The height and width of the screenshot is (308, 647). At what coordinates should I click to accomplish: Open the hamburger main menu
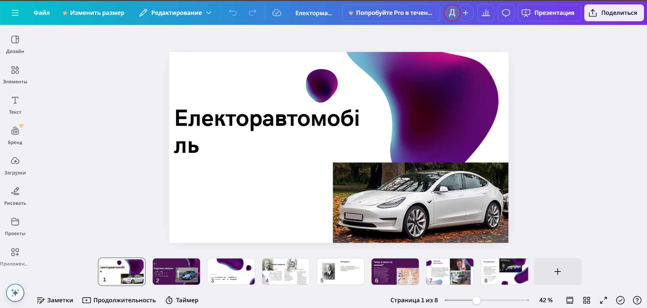15,13
